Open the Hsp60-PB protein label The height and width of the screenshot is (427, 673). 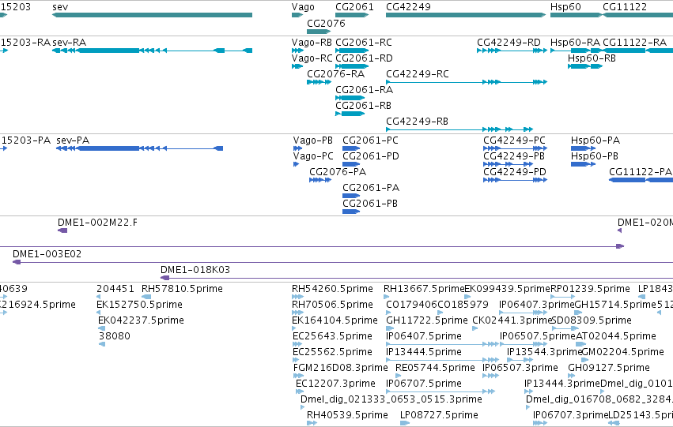click(595, 156)
